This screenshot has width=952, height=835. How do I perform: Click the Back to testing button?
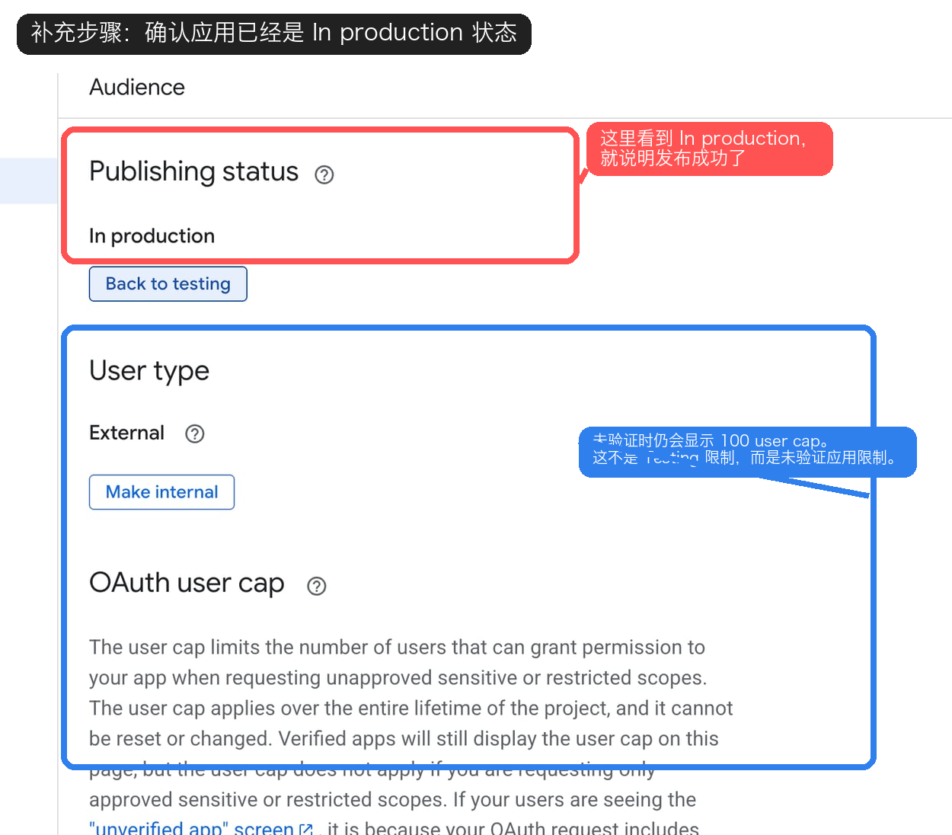pos(168,284)
